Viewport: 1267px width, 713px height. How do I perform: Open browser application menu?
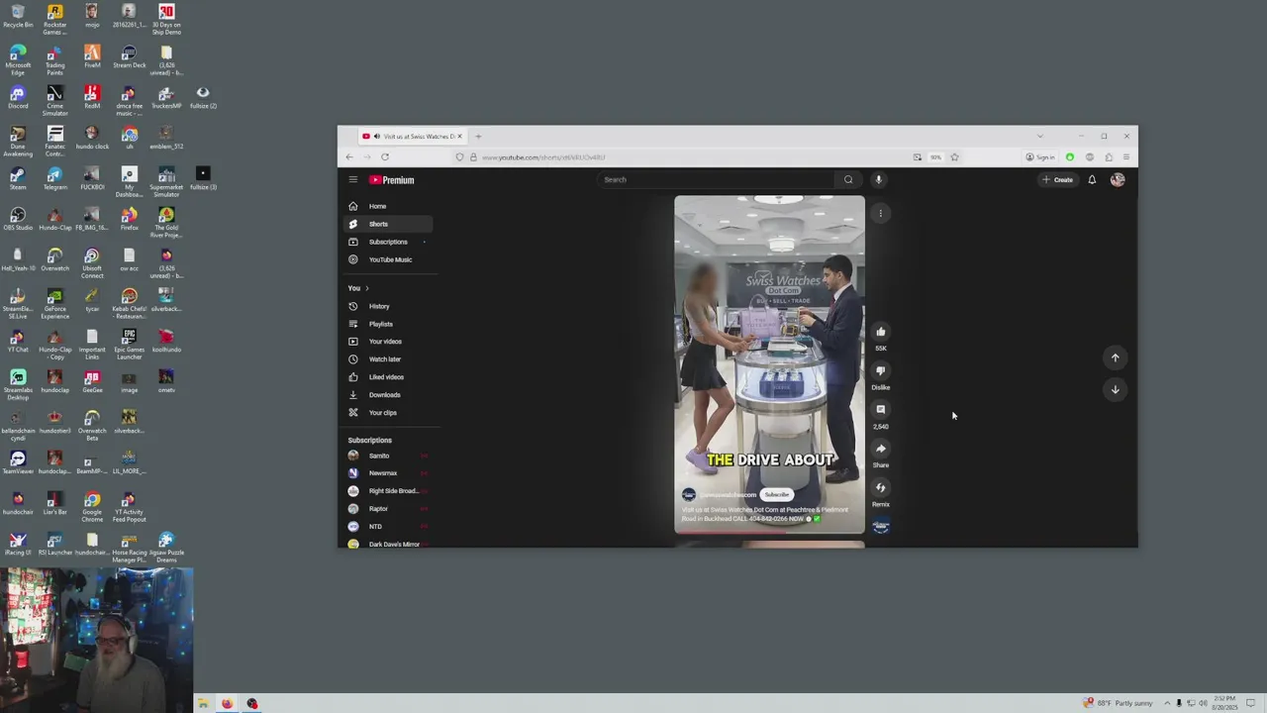1125,157
